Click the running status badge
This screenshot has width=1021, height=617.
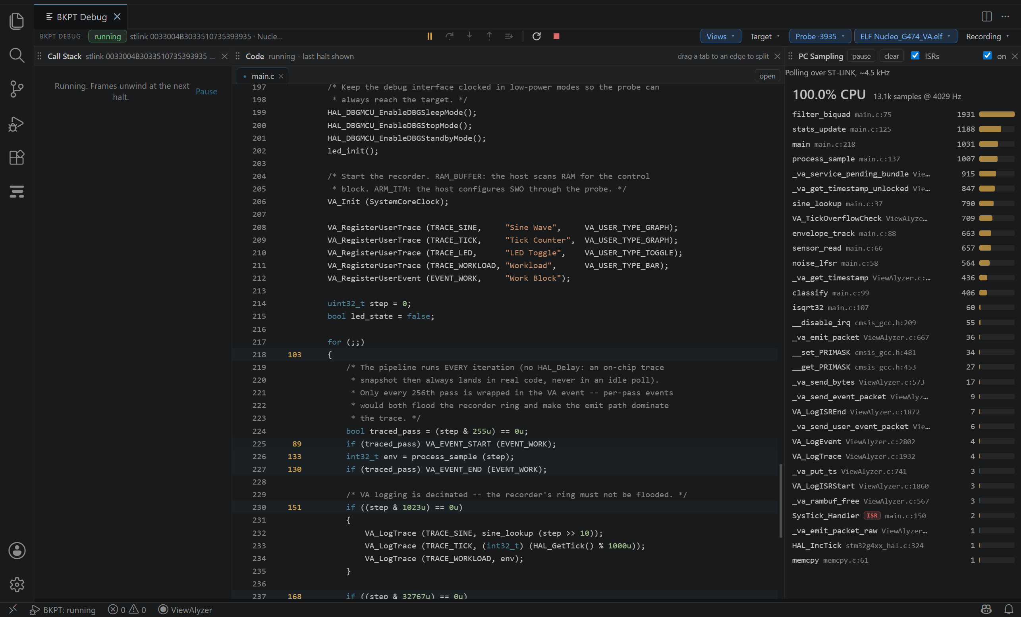coord(107,36)
